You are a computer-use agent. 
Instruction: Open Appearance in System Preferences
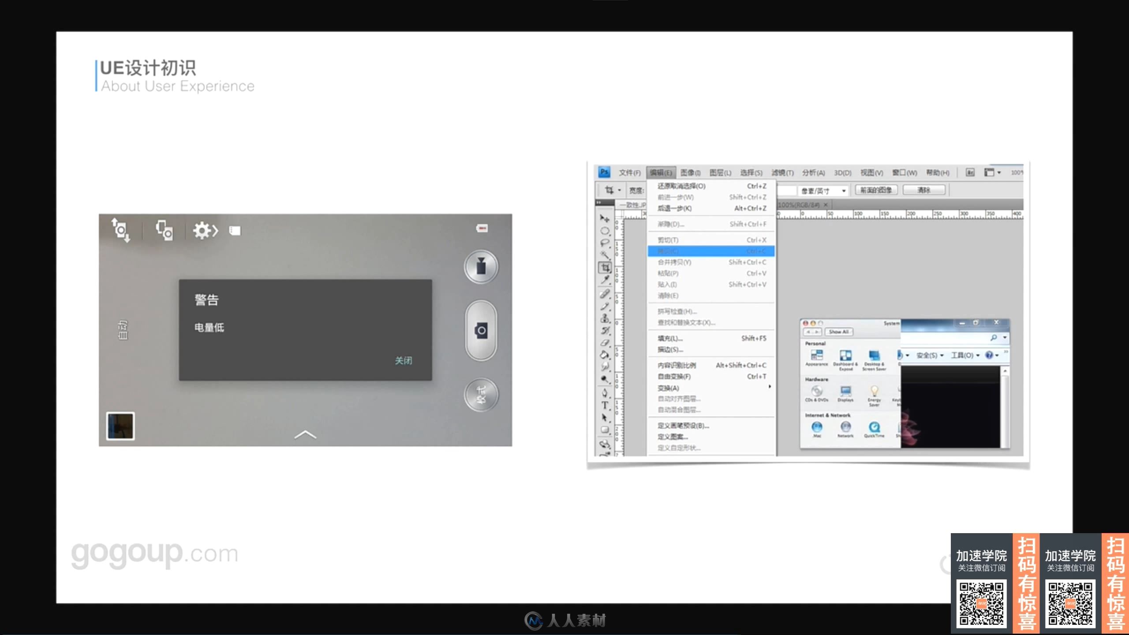coord(816,358)
